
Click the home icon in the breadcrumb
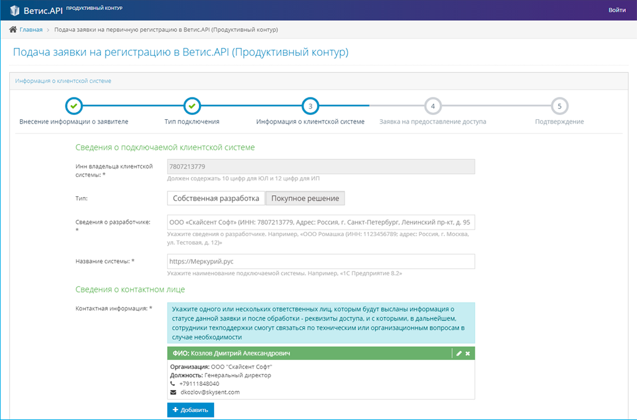coord(13,29)
